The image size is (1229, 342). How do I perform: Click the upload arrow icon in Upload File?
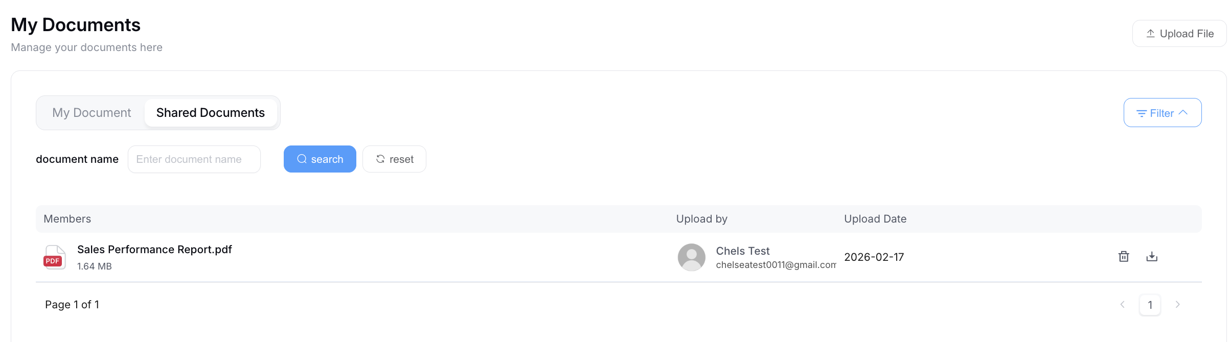pos(1150,33)
